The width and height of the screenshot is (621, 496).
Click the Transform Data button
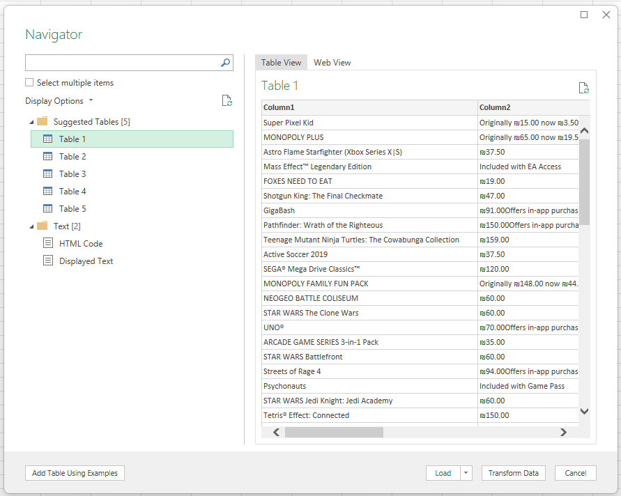click(x=513, y=473)
